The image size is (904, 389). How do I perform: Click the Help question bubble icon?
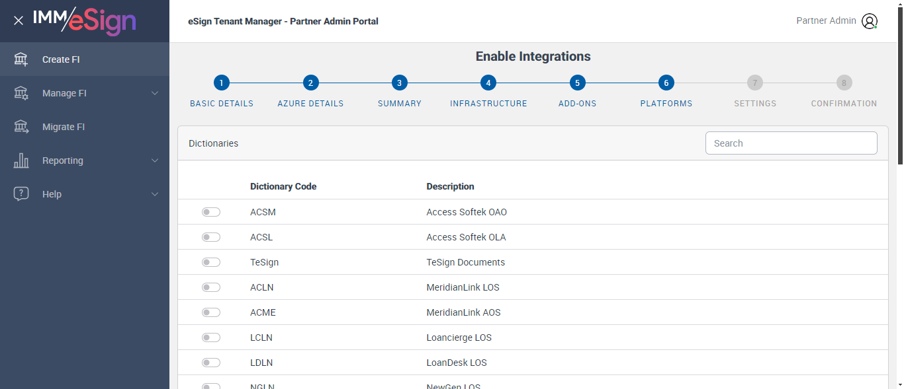(21, 194)
